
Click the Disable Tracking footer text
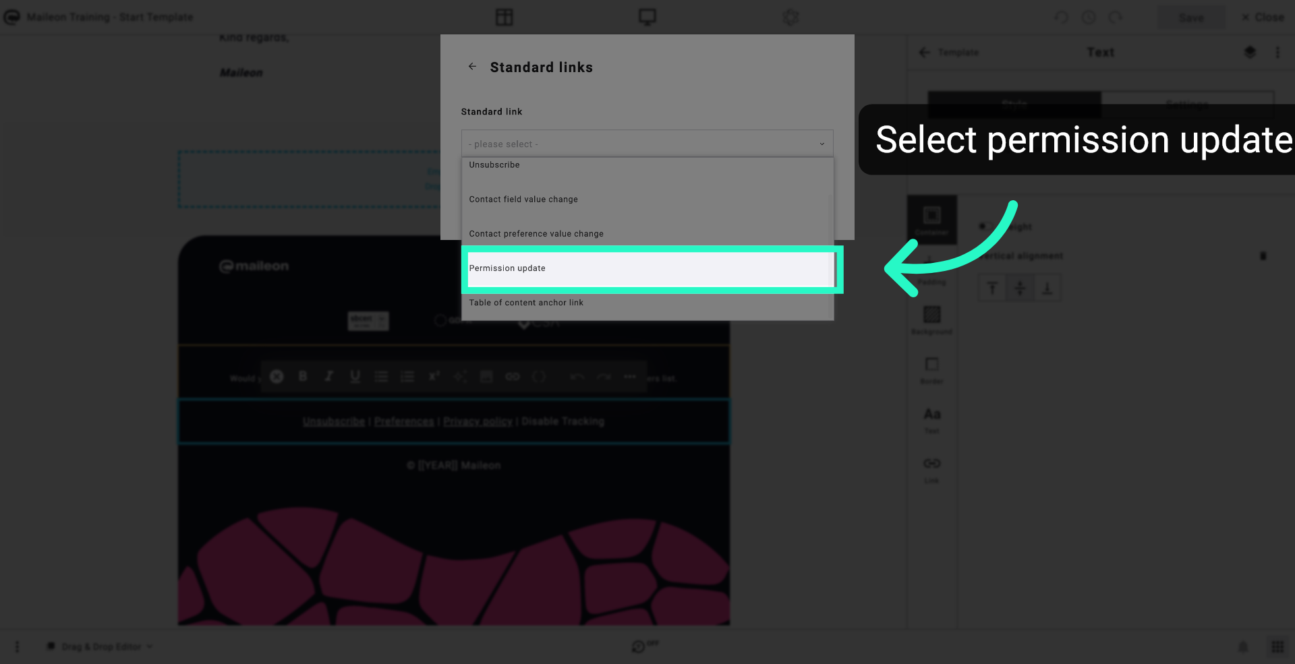click(x=563, y=421)
